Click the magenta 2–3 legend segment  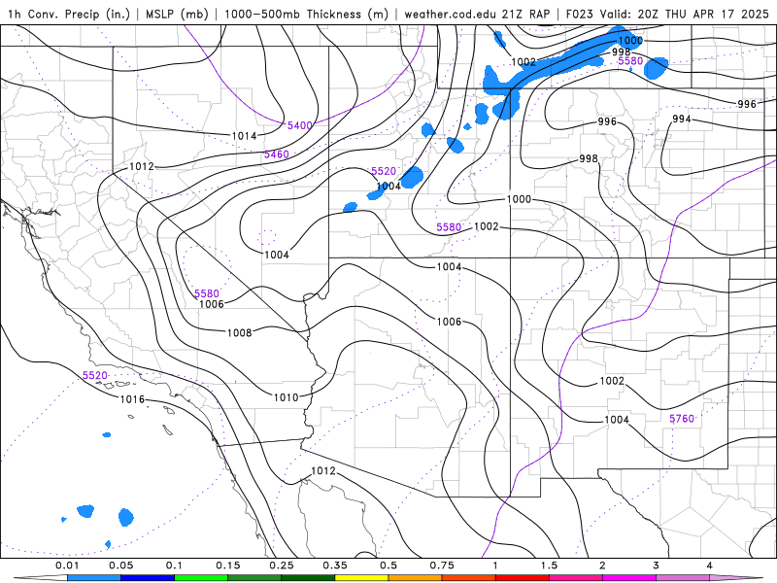click(x=629, y=578)
